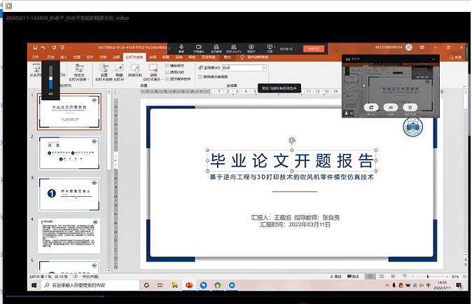The width and height of the screenshot is (472, 304).
Task: Switch to Normal view icon in the status bar
Action: [x=370, y=276]
